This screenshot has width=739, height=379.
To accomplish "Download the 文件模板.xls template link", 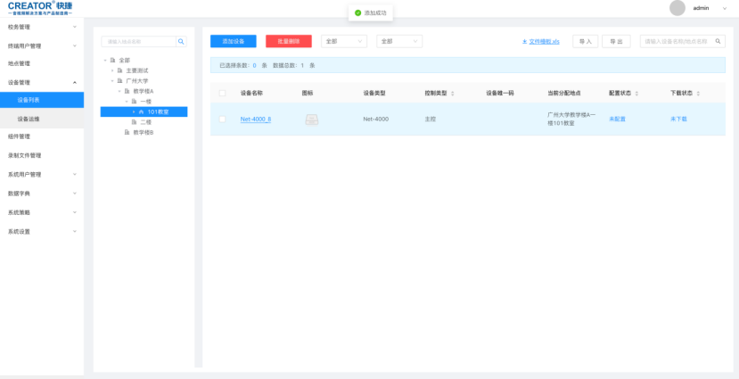I will click(x=541, y=41).
